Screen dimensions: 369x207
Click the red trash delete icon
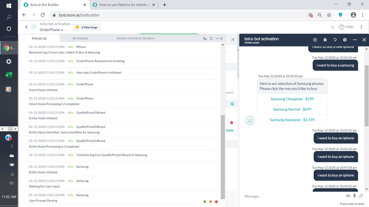(231, 123)
